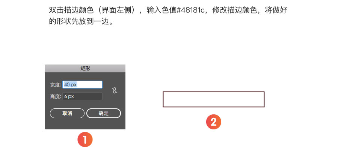The height and width of the screenshot is (153, 338).
Task: Click the 宽度 label in the dialog
Action: [x=56, y=85]
